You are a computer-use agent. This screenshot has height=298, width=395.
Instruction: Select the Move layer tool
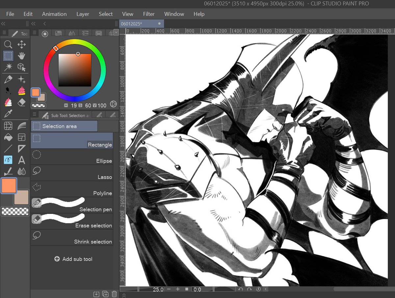[x=22, y=44]
